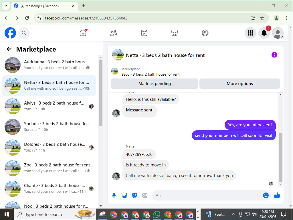Open Chrome profile icon
This screenshot has height=220, width=293.
(276, 18)
